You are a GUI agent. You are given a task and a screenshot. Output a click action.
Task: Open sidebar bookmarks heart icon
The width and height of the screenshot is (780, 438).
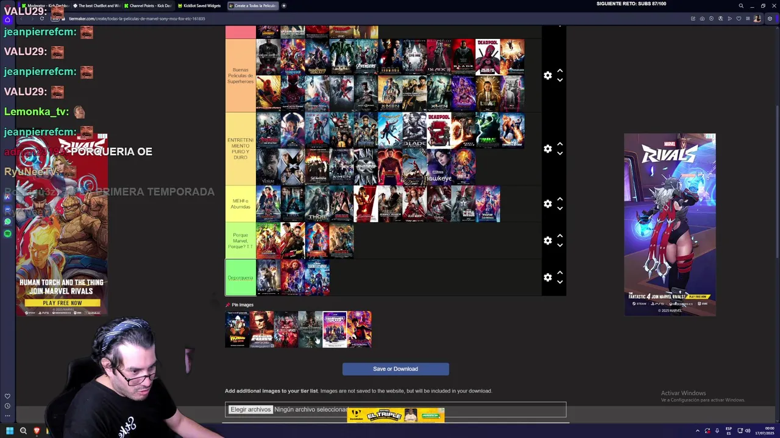pyautogui.click(x=7, y=396)
